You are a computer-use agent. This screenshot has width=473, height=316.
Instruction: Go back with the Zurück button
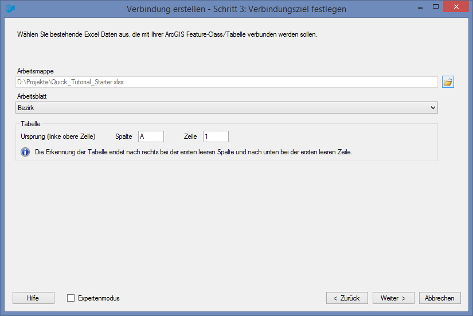(x=347, y=298)
